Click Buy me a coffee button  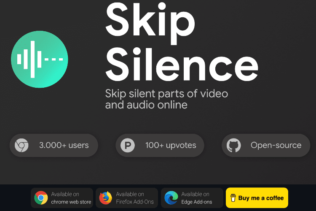click(x=257, y=198)
